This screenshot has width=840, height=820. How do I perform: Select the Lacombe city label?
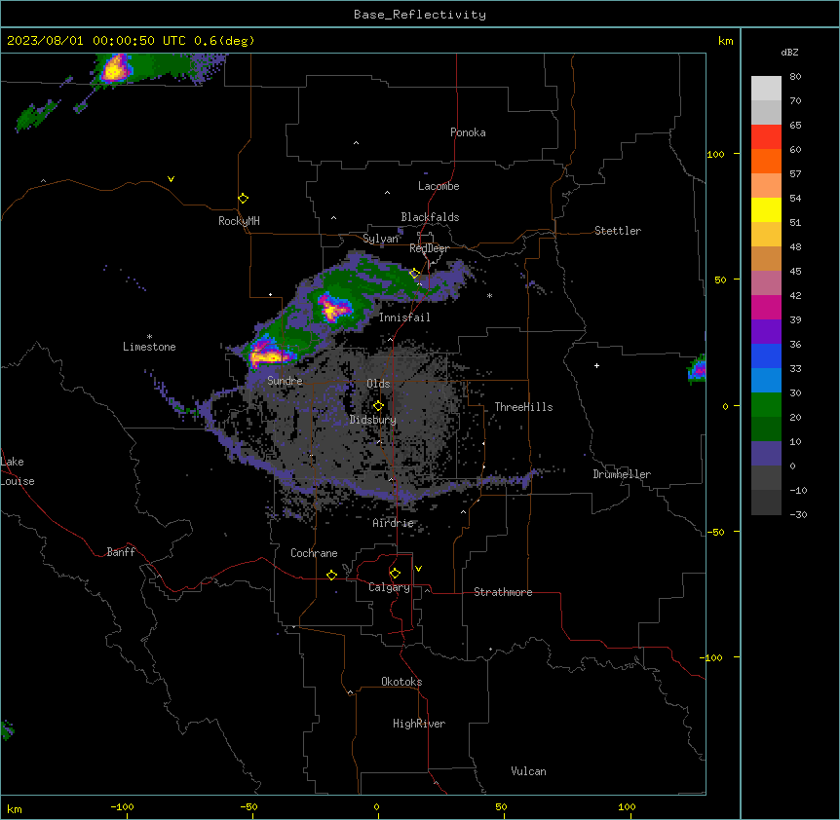coord(439,186)
